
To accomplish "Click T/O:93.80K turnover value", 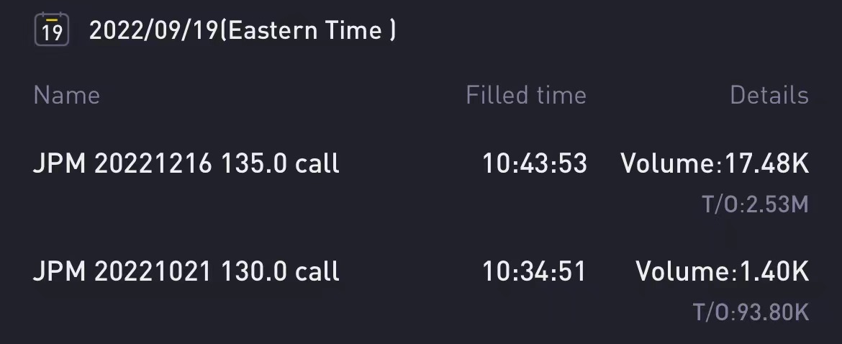I will click(751, 312).
